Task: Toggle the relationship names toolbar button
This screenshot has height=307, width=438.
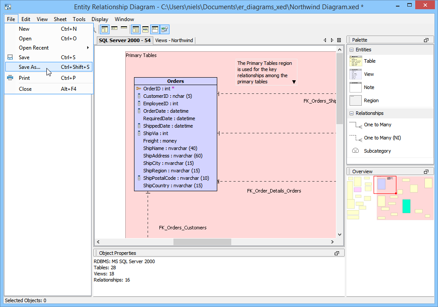Action: pos(165,29)
